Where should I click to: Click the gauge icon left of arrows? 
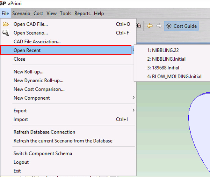(138, 25)
